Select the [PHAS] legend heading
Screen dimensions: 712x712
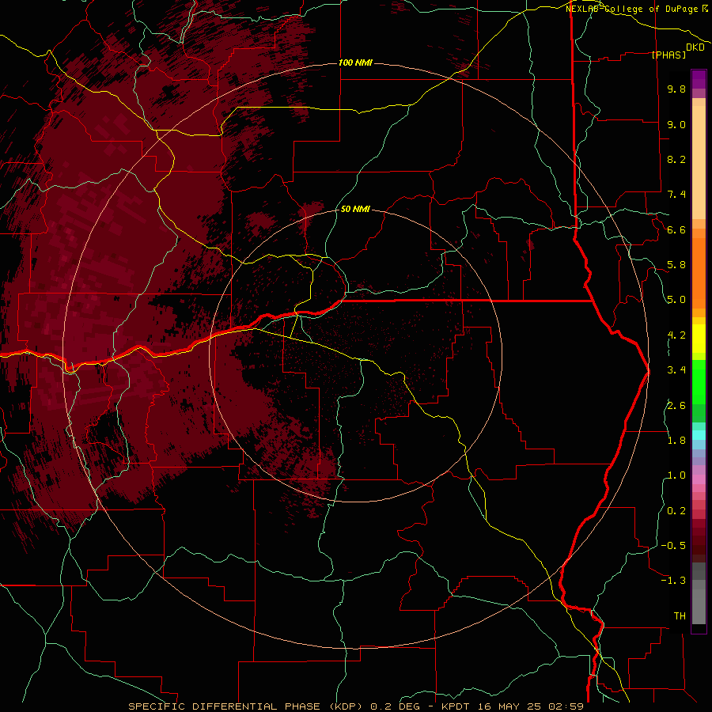pos(668,55)
